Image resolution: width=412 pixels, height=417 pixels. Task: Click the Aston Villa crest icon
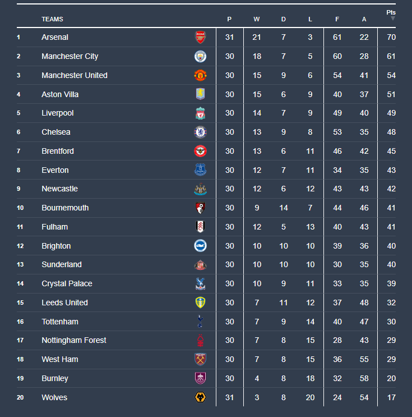(x=200, y=94)
